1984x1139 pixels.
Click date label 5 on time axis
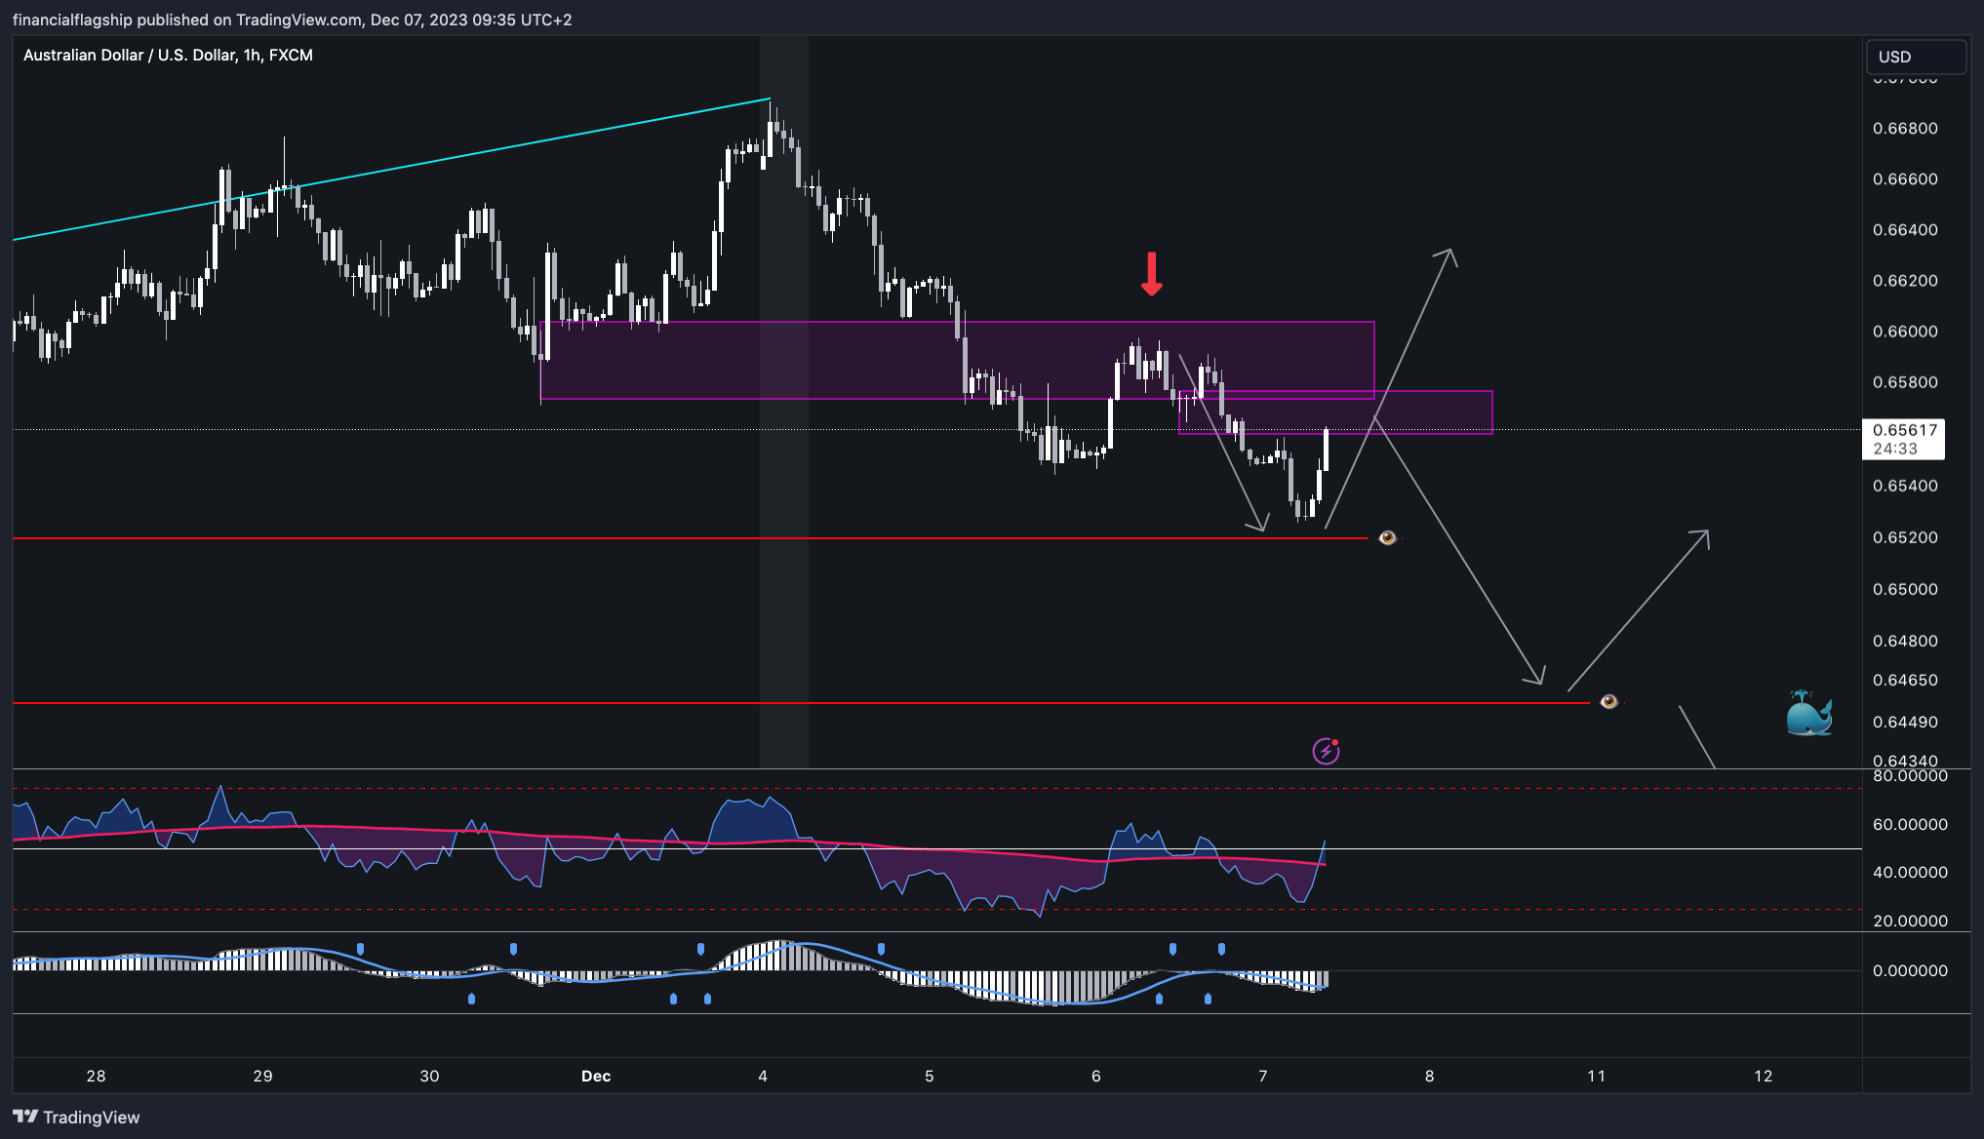coord(930,1076)
